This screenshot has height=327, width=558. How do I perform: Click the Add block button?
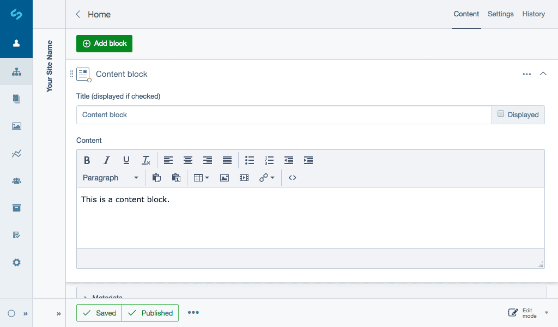click(x=104, y=44)
